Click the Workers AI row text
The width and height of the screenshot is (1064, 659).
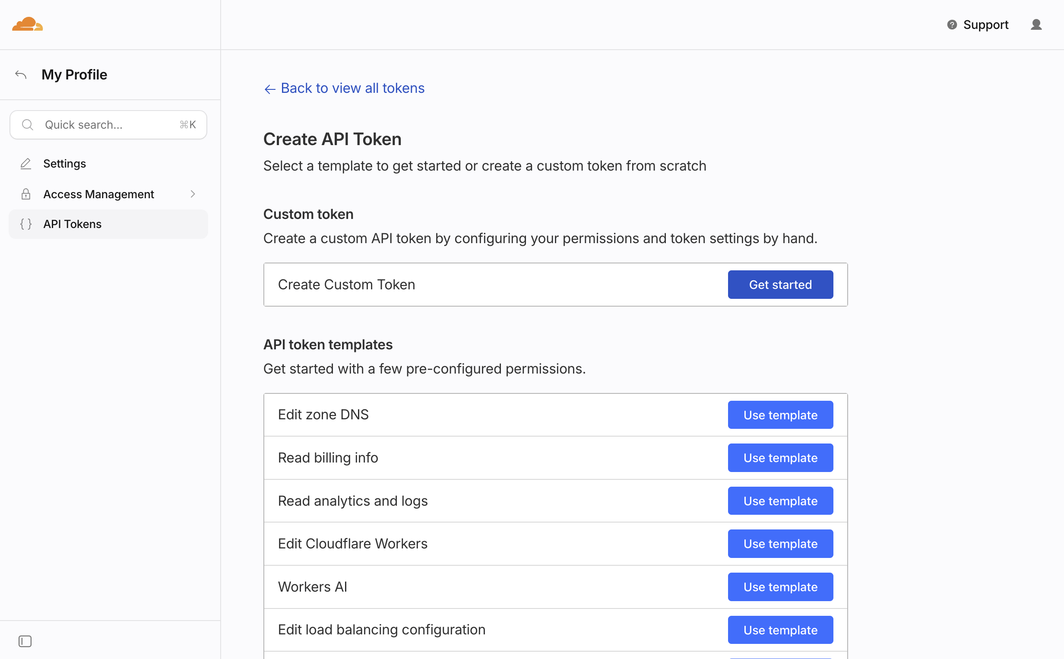tap(313, 586)
